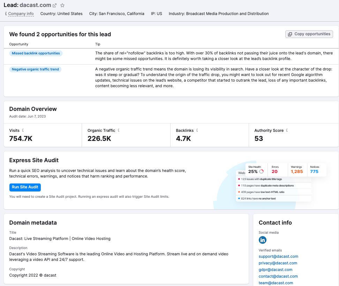Click the IP: US label
339x286 pixels.
tap(157, 14)
